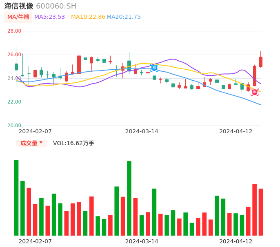The image size is (280, 247).
Task: Open the 成交量 indicator dropdown
Action: coord(31,143)
